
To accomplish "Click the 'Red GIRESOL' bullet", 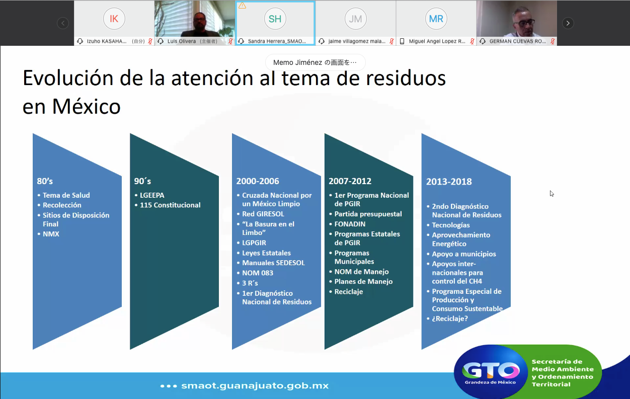I will click(x=263, y=214).
